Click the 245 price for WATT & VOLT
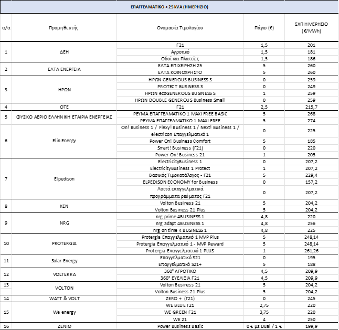Viewport: 339px width, 330px height. pyautogui.click(x=311, y=299)
